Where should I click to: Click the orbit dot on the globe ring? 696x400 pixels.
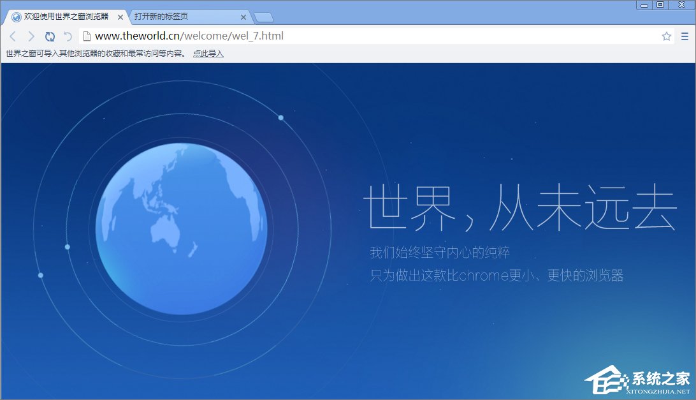tap(280, 117)
